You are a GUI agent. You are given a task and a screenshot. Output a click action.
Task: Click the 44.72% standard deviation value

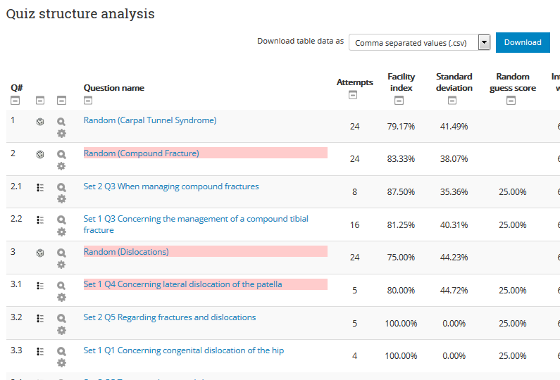click(x=454, y=291)
